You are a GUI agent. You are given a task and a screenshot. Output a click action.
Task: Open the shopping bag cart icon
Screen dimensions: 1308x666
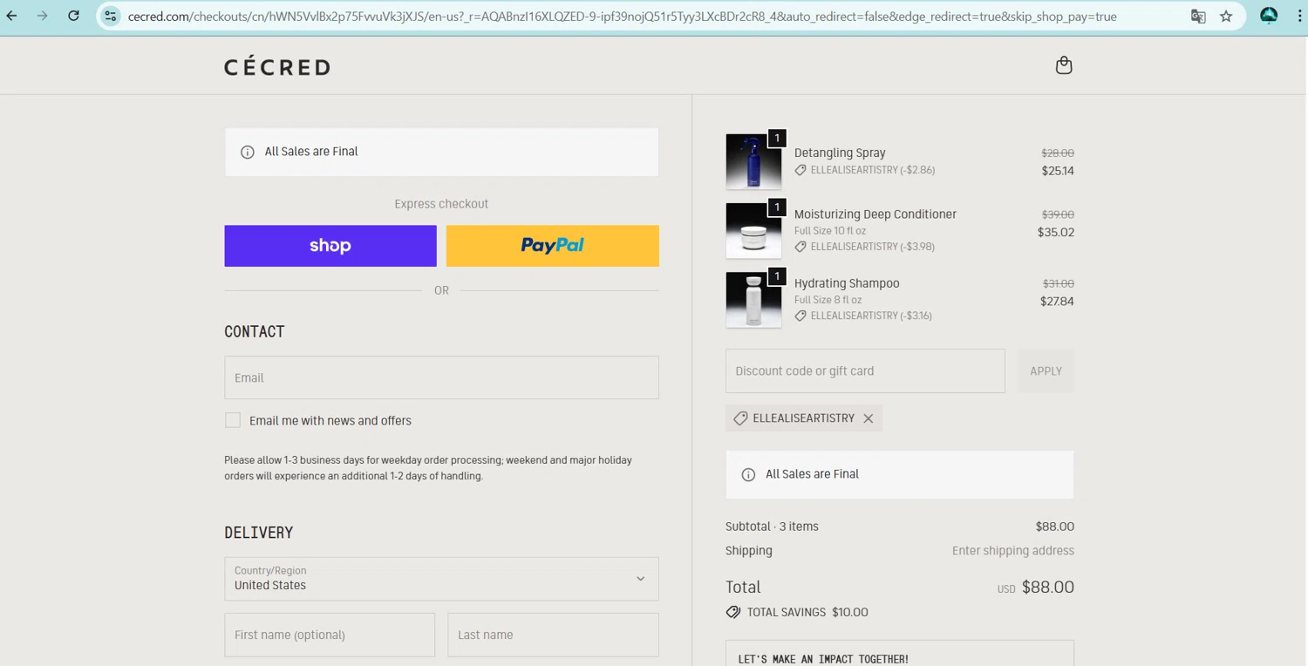[x=1063, y=65]
